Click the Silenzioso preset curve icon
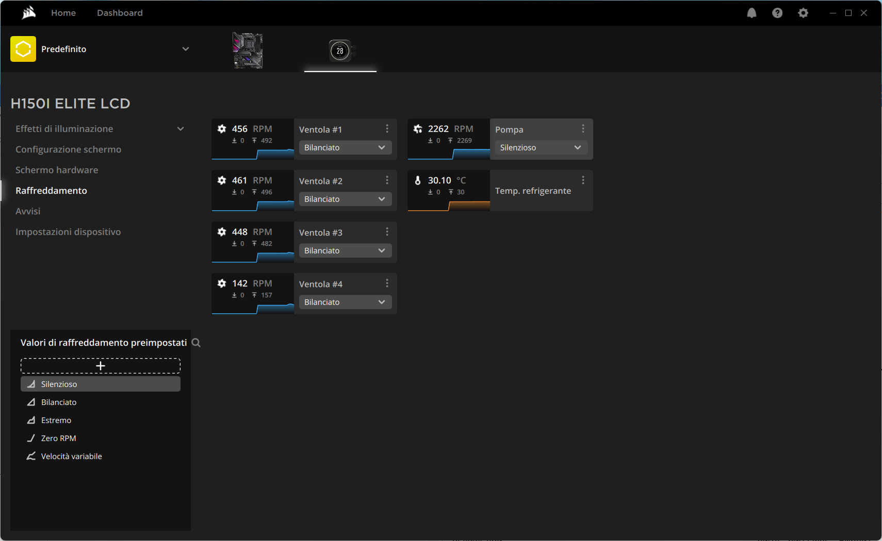 click(31, 384)
